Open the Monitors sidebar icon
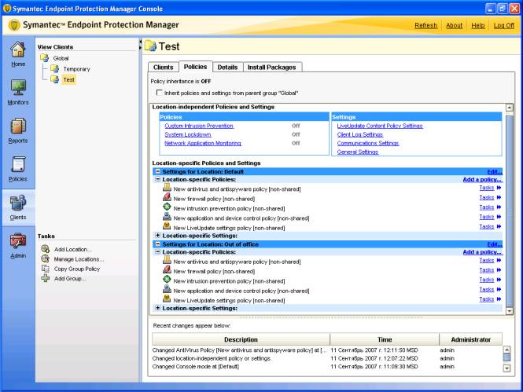This screenshot has height=392, width=523. pyautogui.click(x=17, y=87)
